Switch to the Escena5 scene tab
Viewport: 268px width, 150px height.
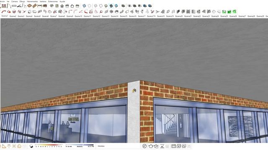tap(37, 16)
